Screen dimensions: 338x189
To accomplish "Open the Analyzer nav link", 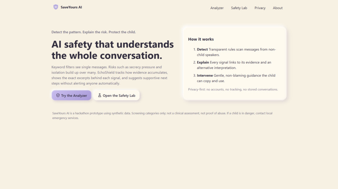I will 217,8.
